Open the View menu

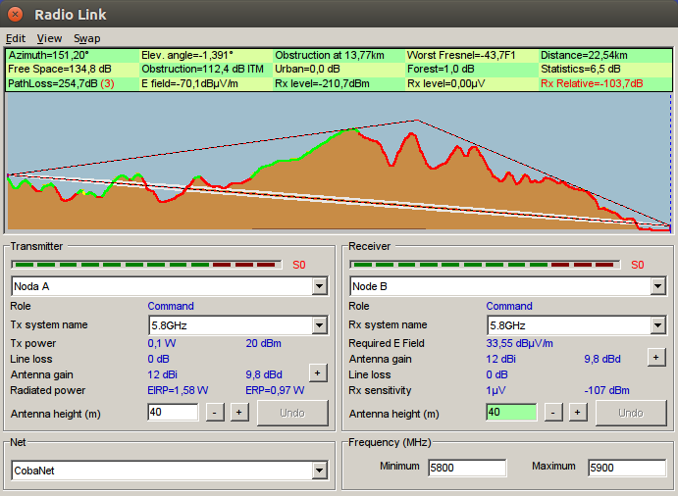pyautogui.click(x=49, y=38)
